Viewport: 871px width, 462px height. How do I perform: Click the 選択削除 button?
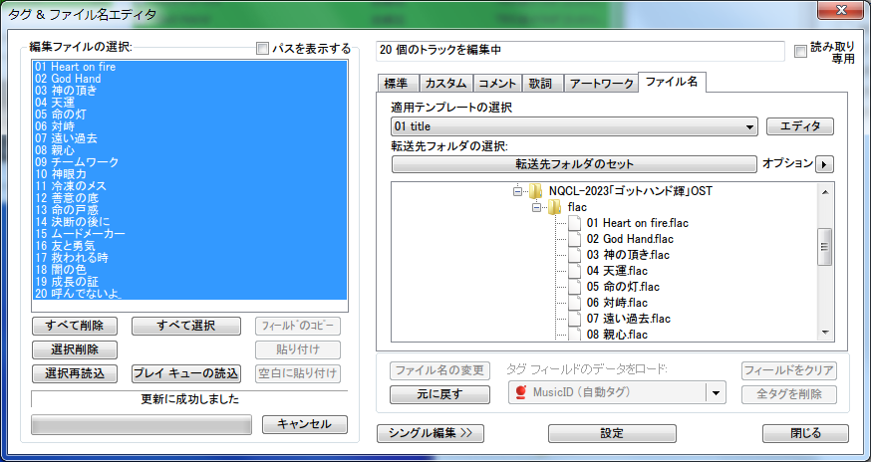[75, 349]
